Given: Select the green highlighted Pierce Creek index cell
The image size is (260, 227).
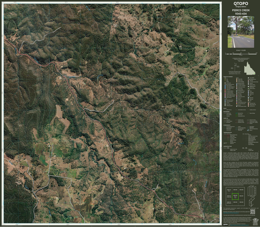Looking at the screenshot, I should click(235, 197).
